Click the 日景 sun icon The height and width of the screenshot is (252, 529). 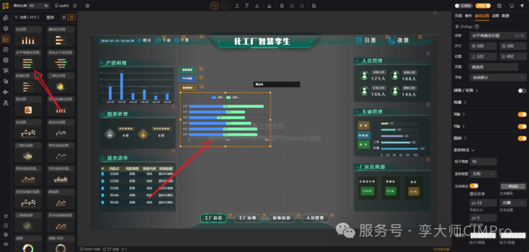tap(359, 41)
